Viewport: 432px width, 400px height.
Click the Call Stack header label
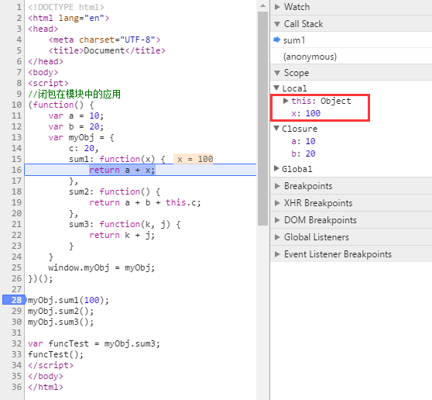pos(303,24)
